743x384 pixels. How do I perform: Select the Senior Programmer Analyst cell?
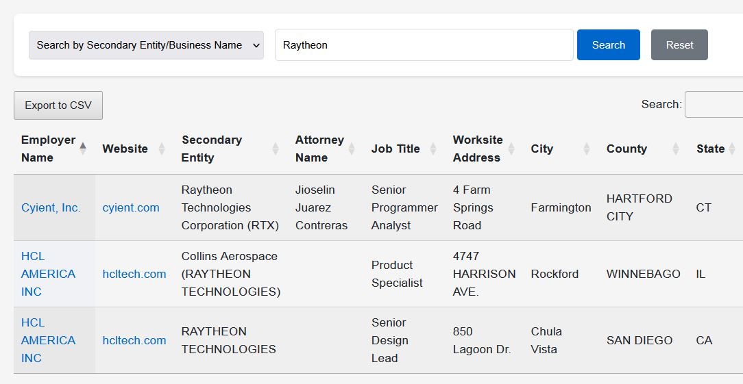click(x=404, y=207)
